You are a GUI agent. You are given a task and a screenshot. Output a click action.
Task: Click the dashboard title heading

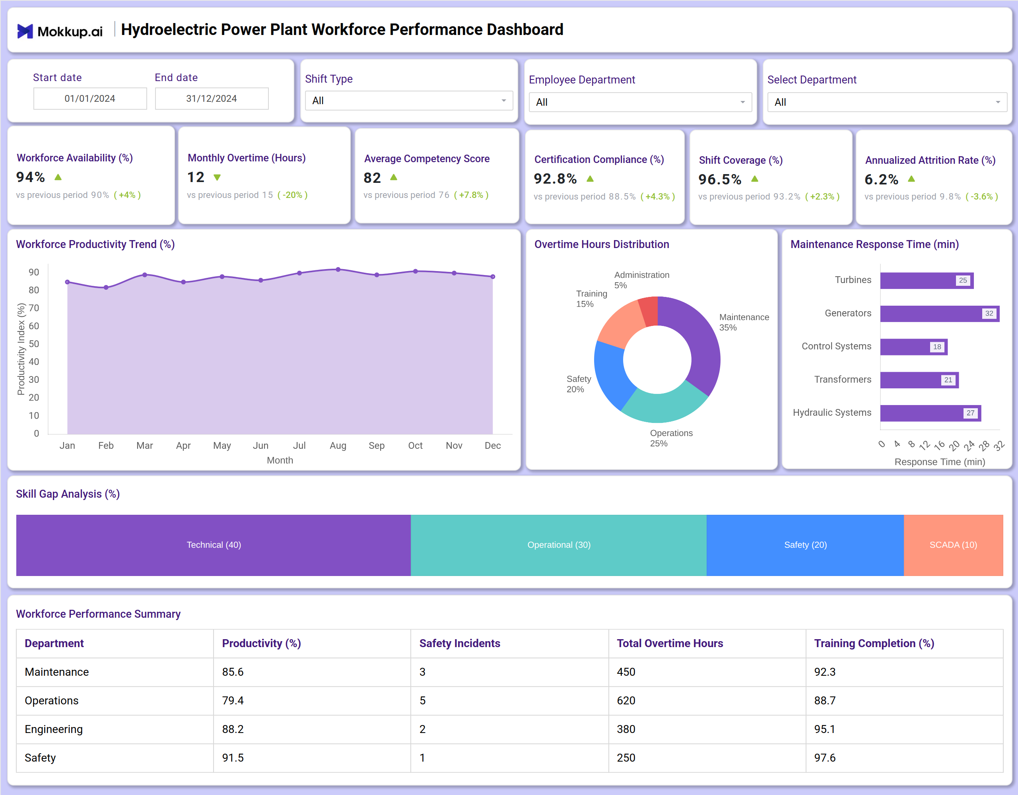click(342, 30)
